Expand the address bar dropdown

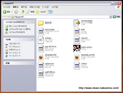tap(111, 17)
